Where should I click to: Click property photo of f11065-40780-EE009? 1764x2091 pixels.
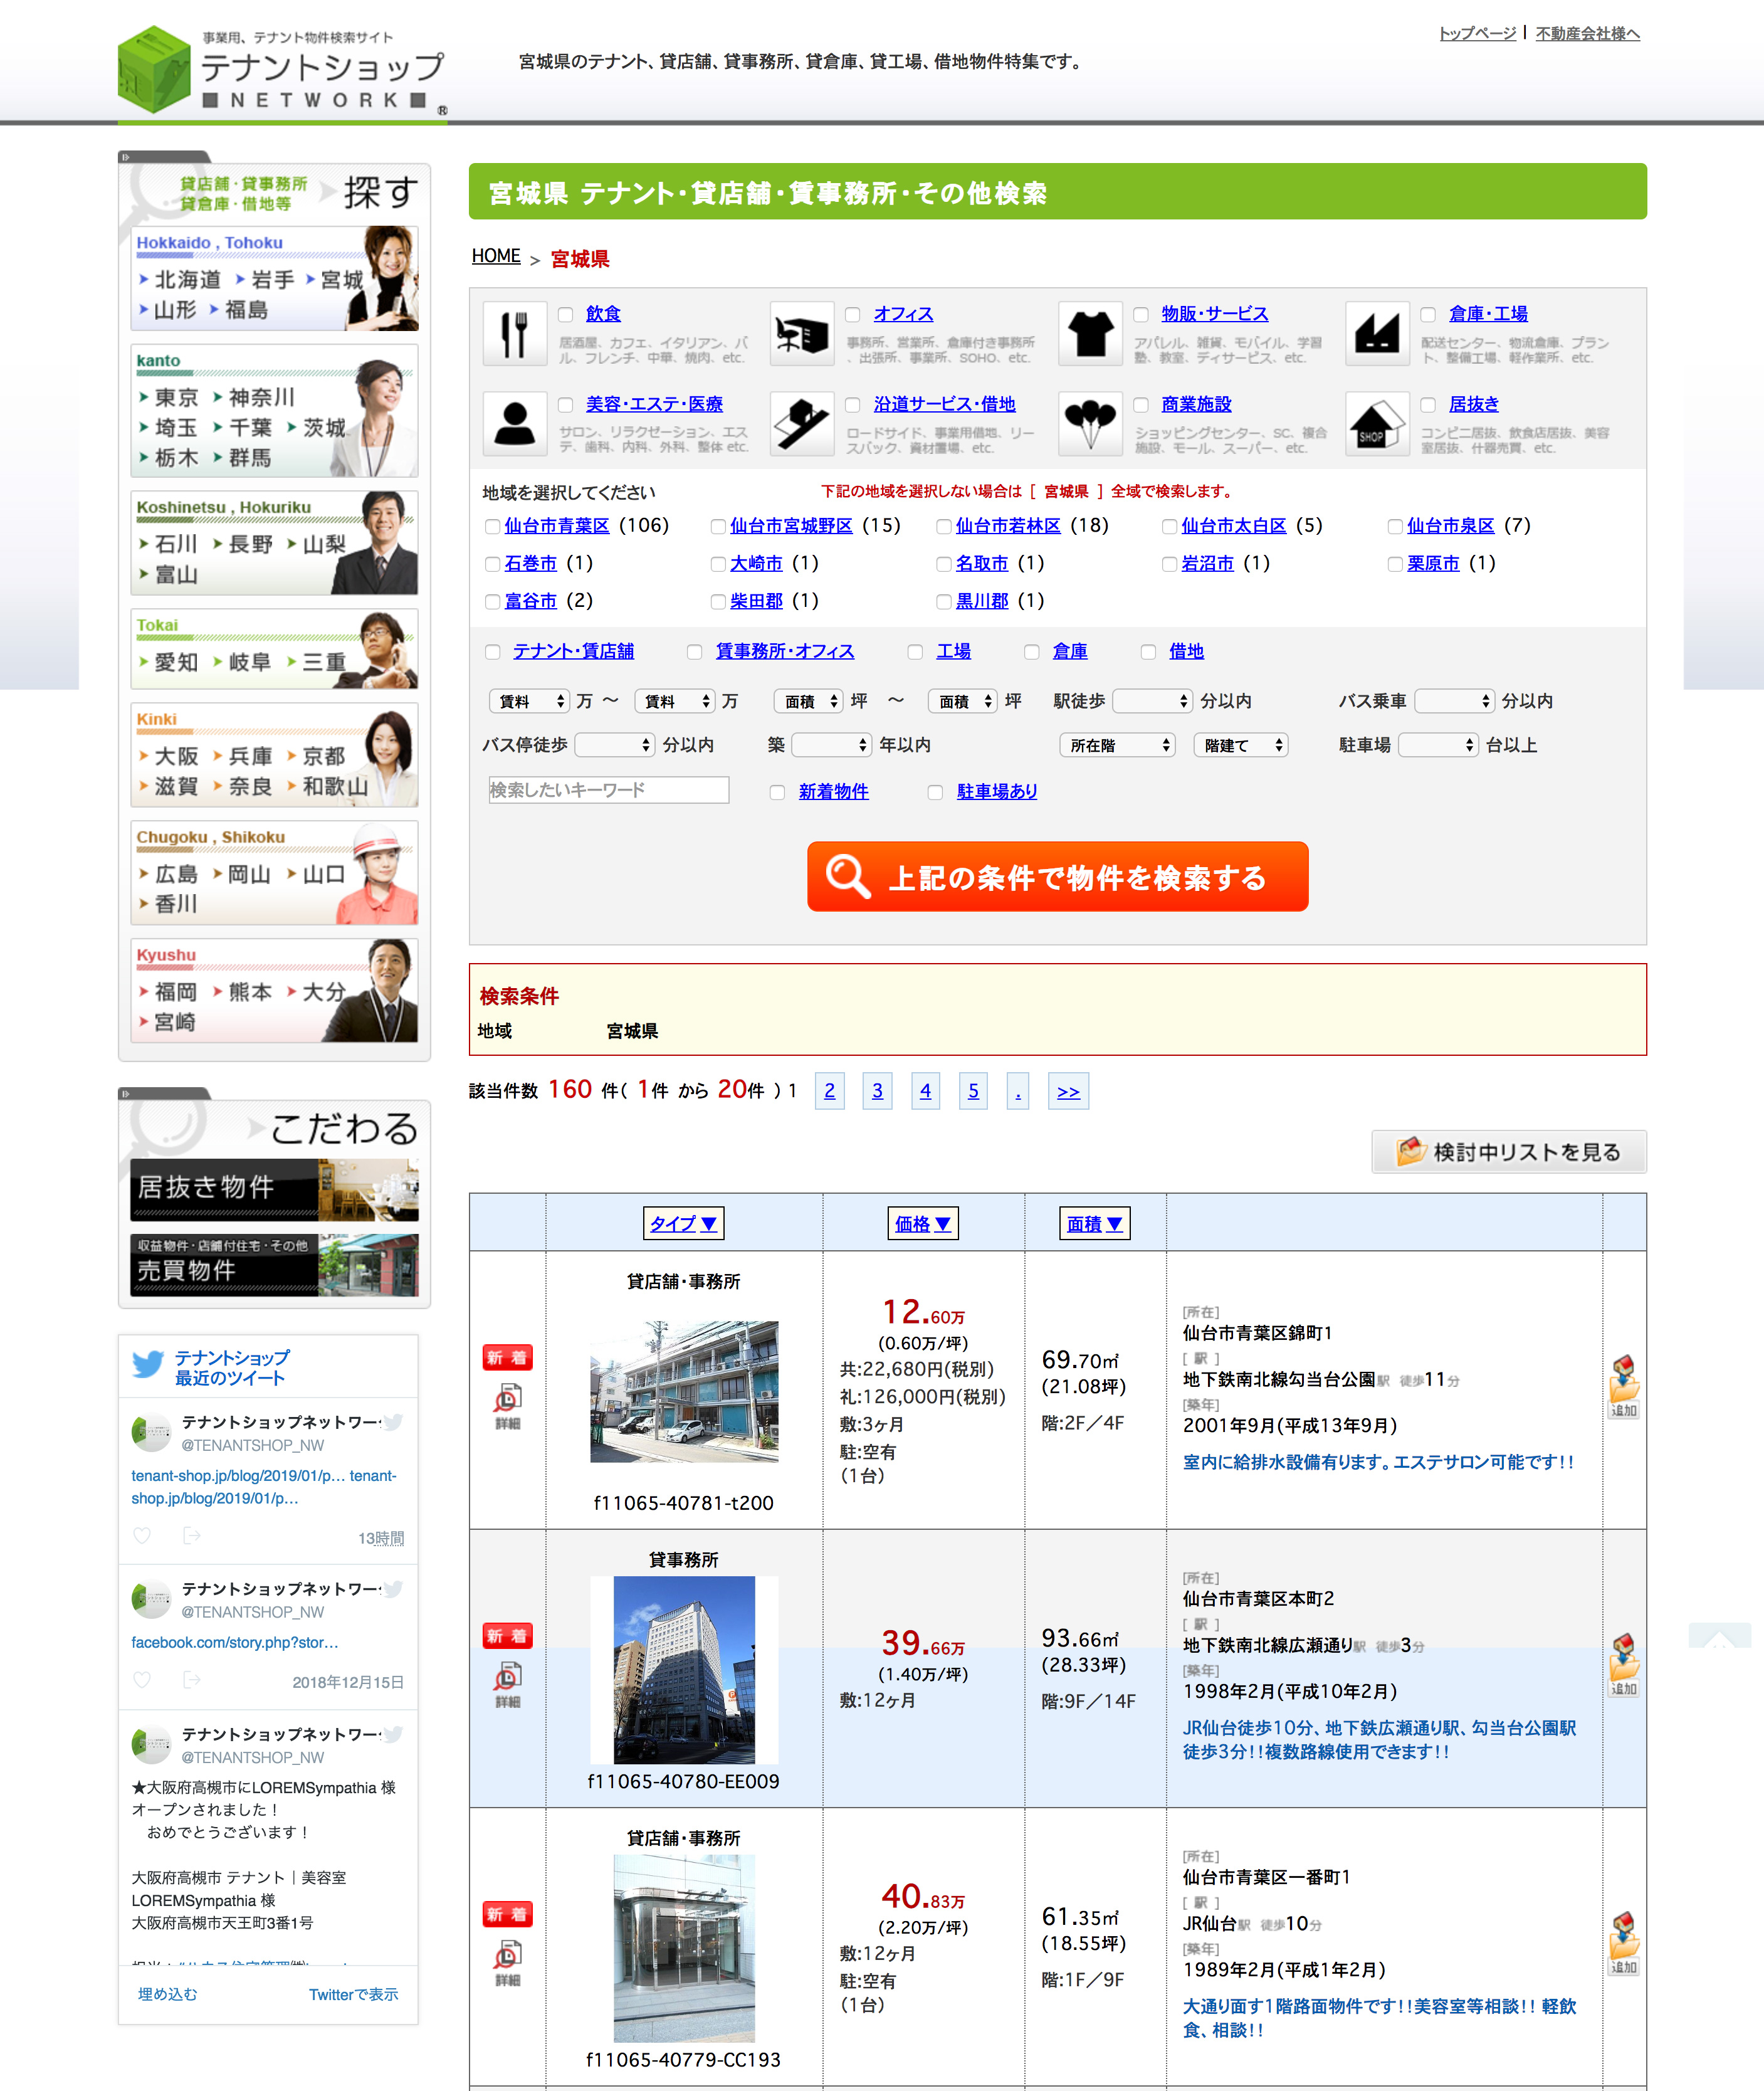pyautogui.click(x=684, y=1670)
